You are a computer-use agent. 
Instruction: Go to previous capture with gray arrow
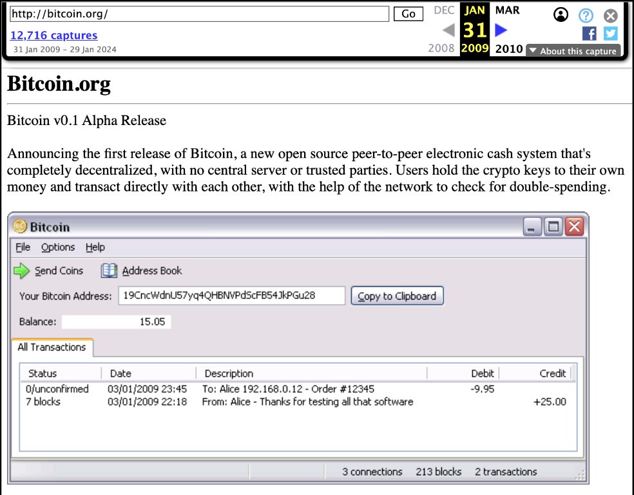pyautogui.click(x=448, y=30)
